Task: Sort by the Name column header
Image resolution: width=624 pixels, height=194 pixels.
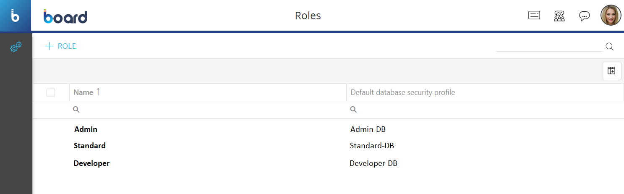Action: 84,92
